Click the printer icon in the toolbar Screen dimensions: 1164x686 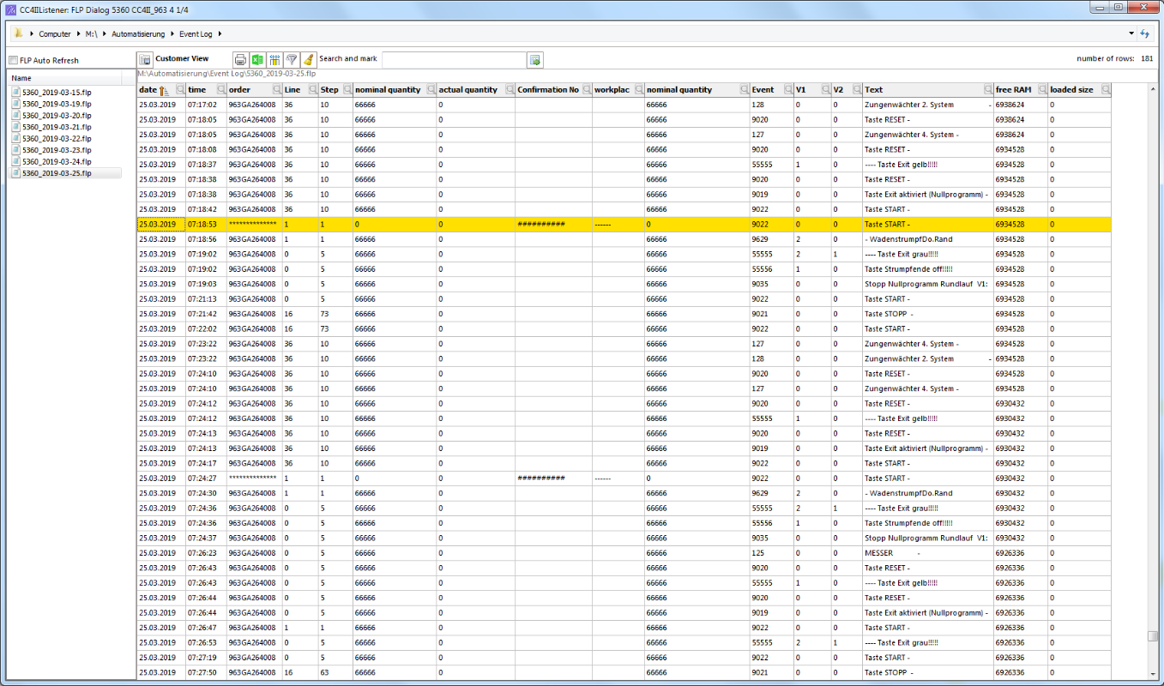pos(241,60)
